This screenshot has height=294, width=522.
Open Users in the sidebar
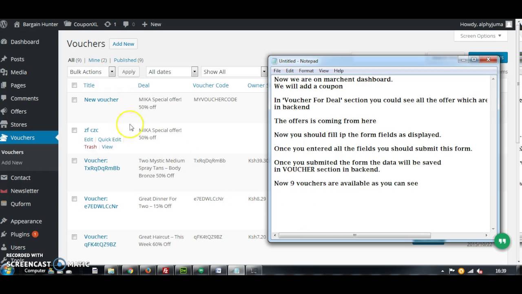pos(18,247)
